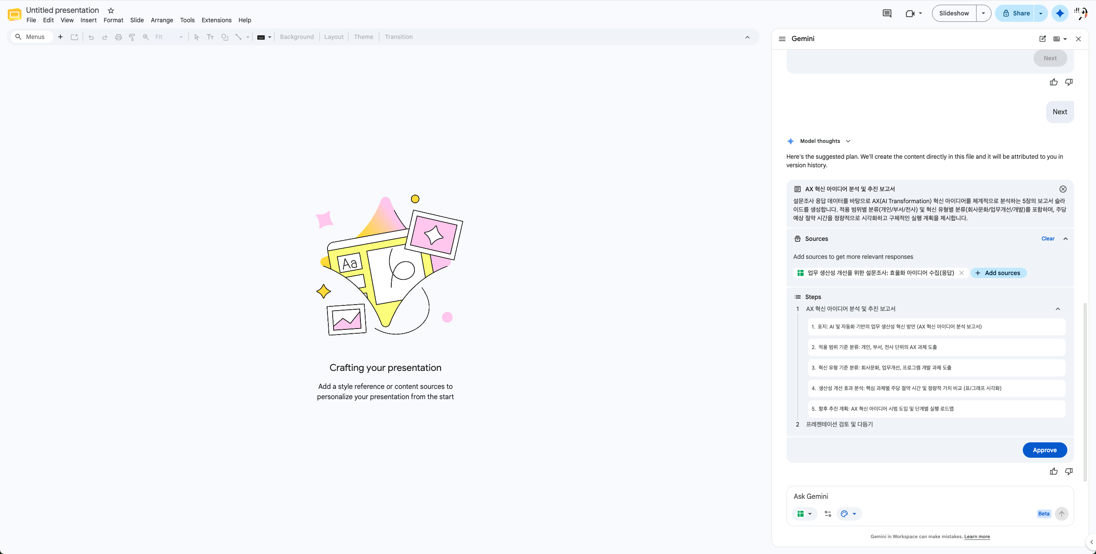This screenshot has width=1096, height=554.
Task: Remove the survey spreadsheet source chip
Action: (x=962, y=273)
